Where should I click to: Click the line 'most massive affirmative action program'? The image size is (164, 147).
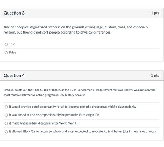click(x=44, y=95)
